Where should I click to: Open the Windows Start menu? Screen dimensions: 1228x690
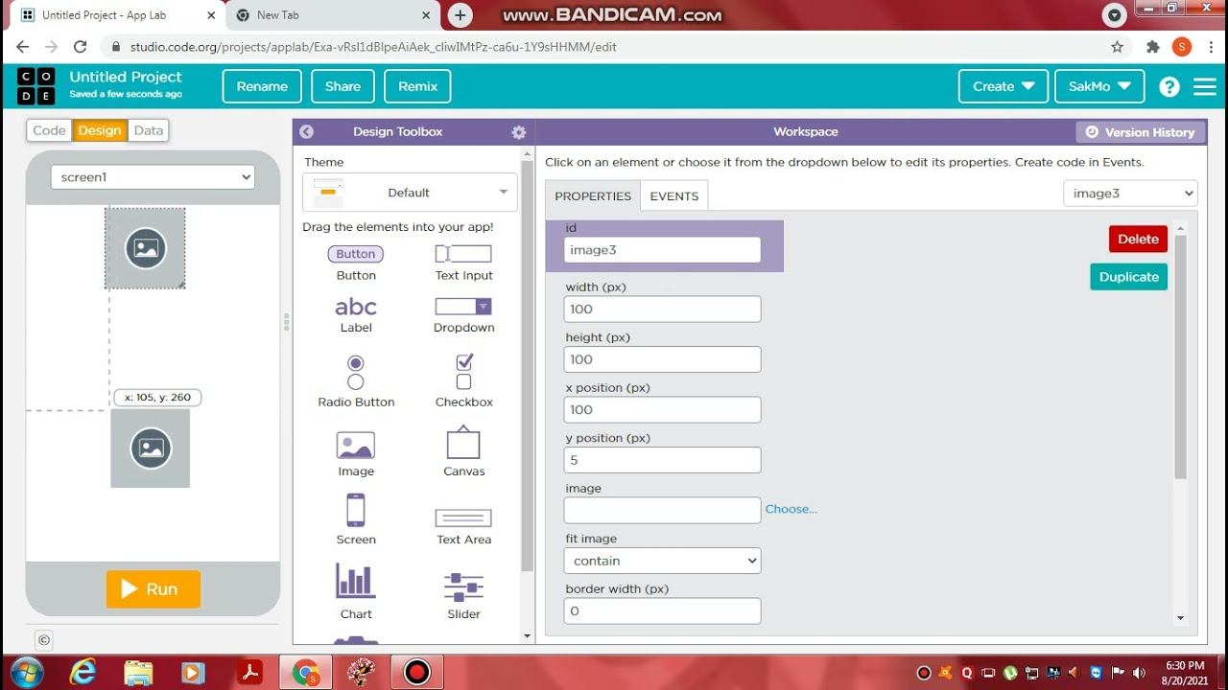tap(27, 671)
